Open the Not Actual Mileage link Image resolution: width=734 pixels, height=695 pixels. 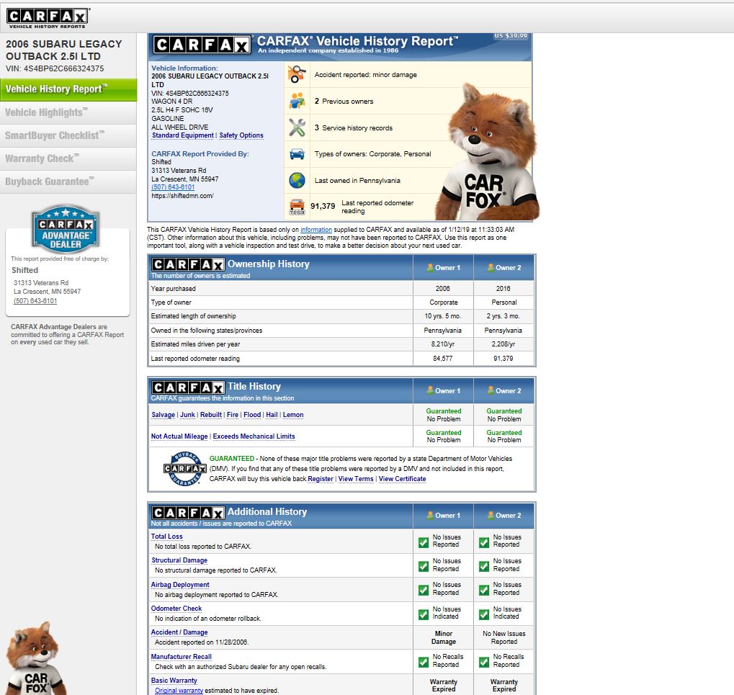[x=179, y=436]
